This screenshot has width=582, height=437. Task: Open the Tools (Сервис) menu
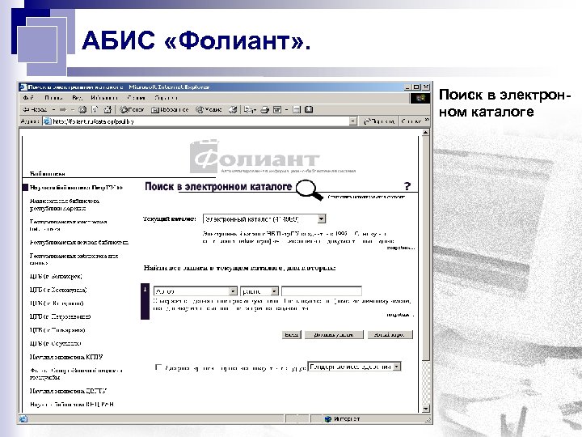point(137,98)
